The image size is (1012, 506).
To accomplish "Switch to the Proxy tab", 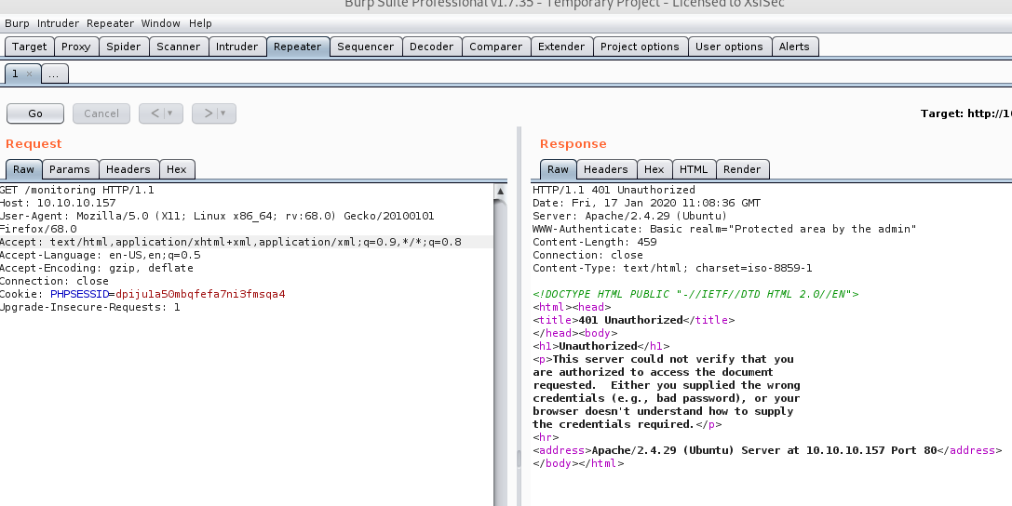I will [76, 47].
